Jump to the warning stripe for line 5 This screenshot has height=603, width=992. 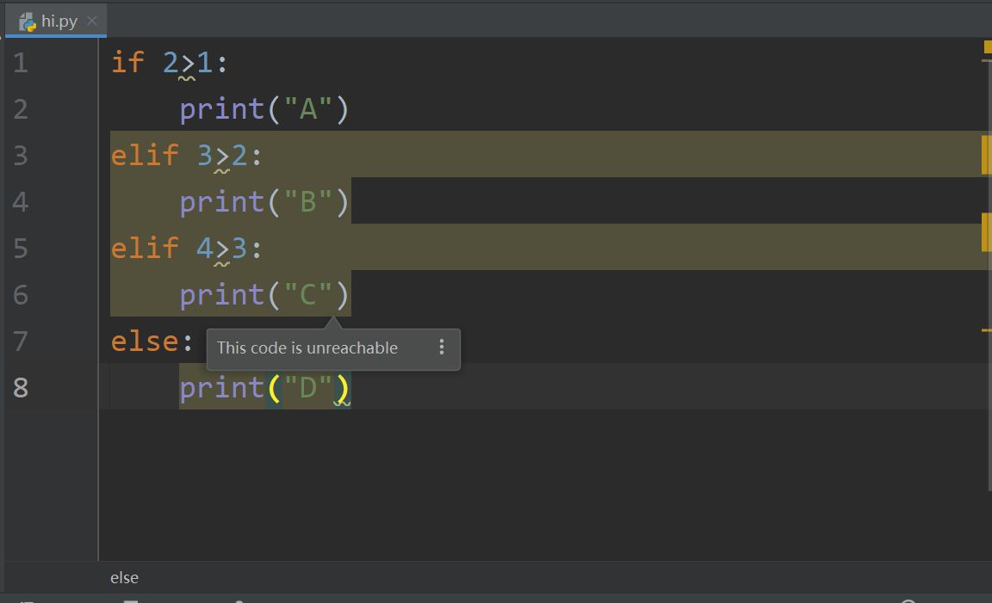(986, 233)
